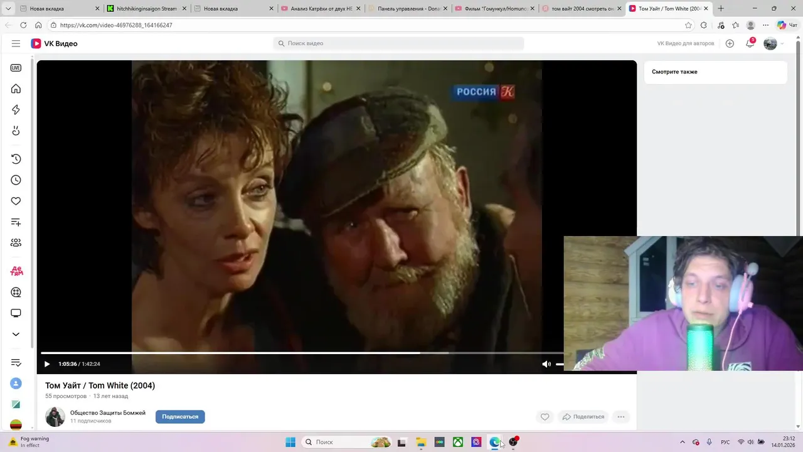This screenshot has height=452, width=803.
Task: Open browser Settings and more menu
Action: click(765, 25)
